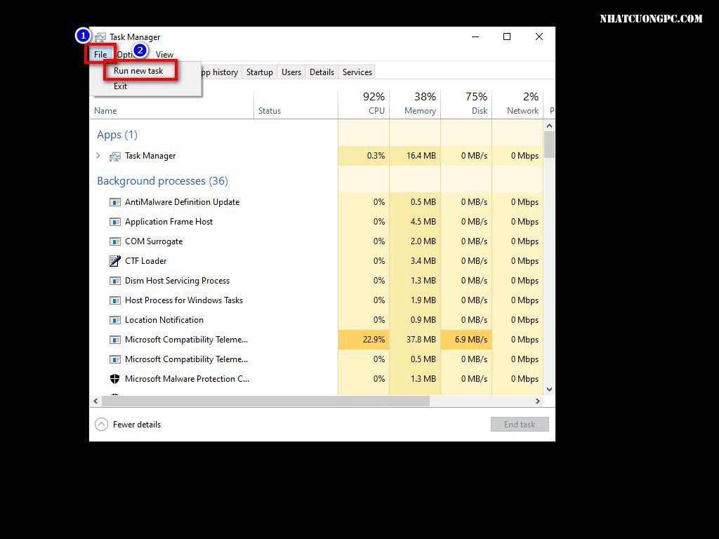This screenshot has width=719, height=539.
Task: Click the CTF Loader pen icon
Action: 115,261
